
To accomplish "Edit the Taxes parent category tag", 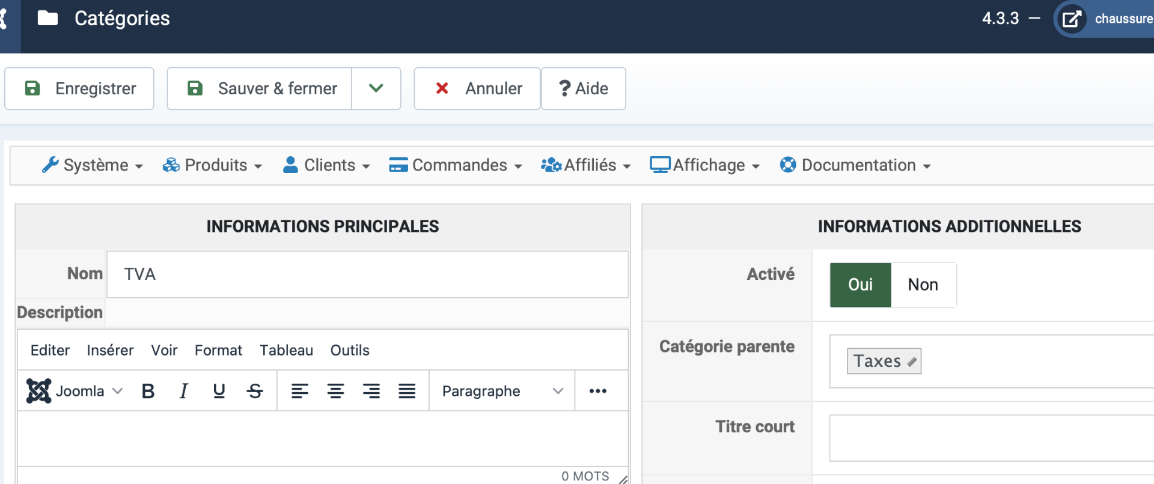I will point(912,361).
